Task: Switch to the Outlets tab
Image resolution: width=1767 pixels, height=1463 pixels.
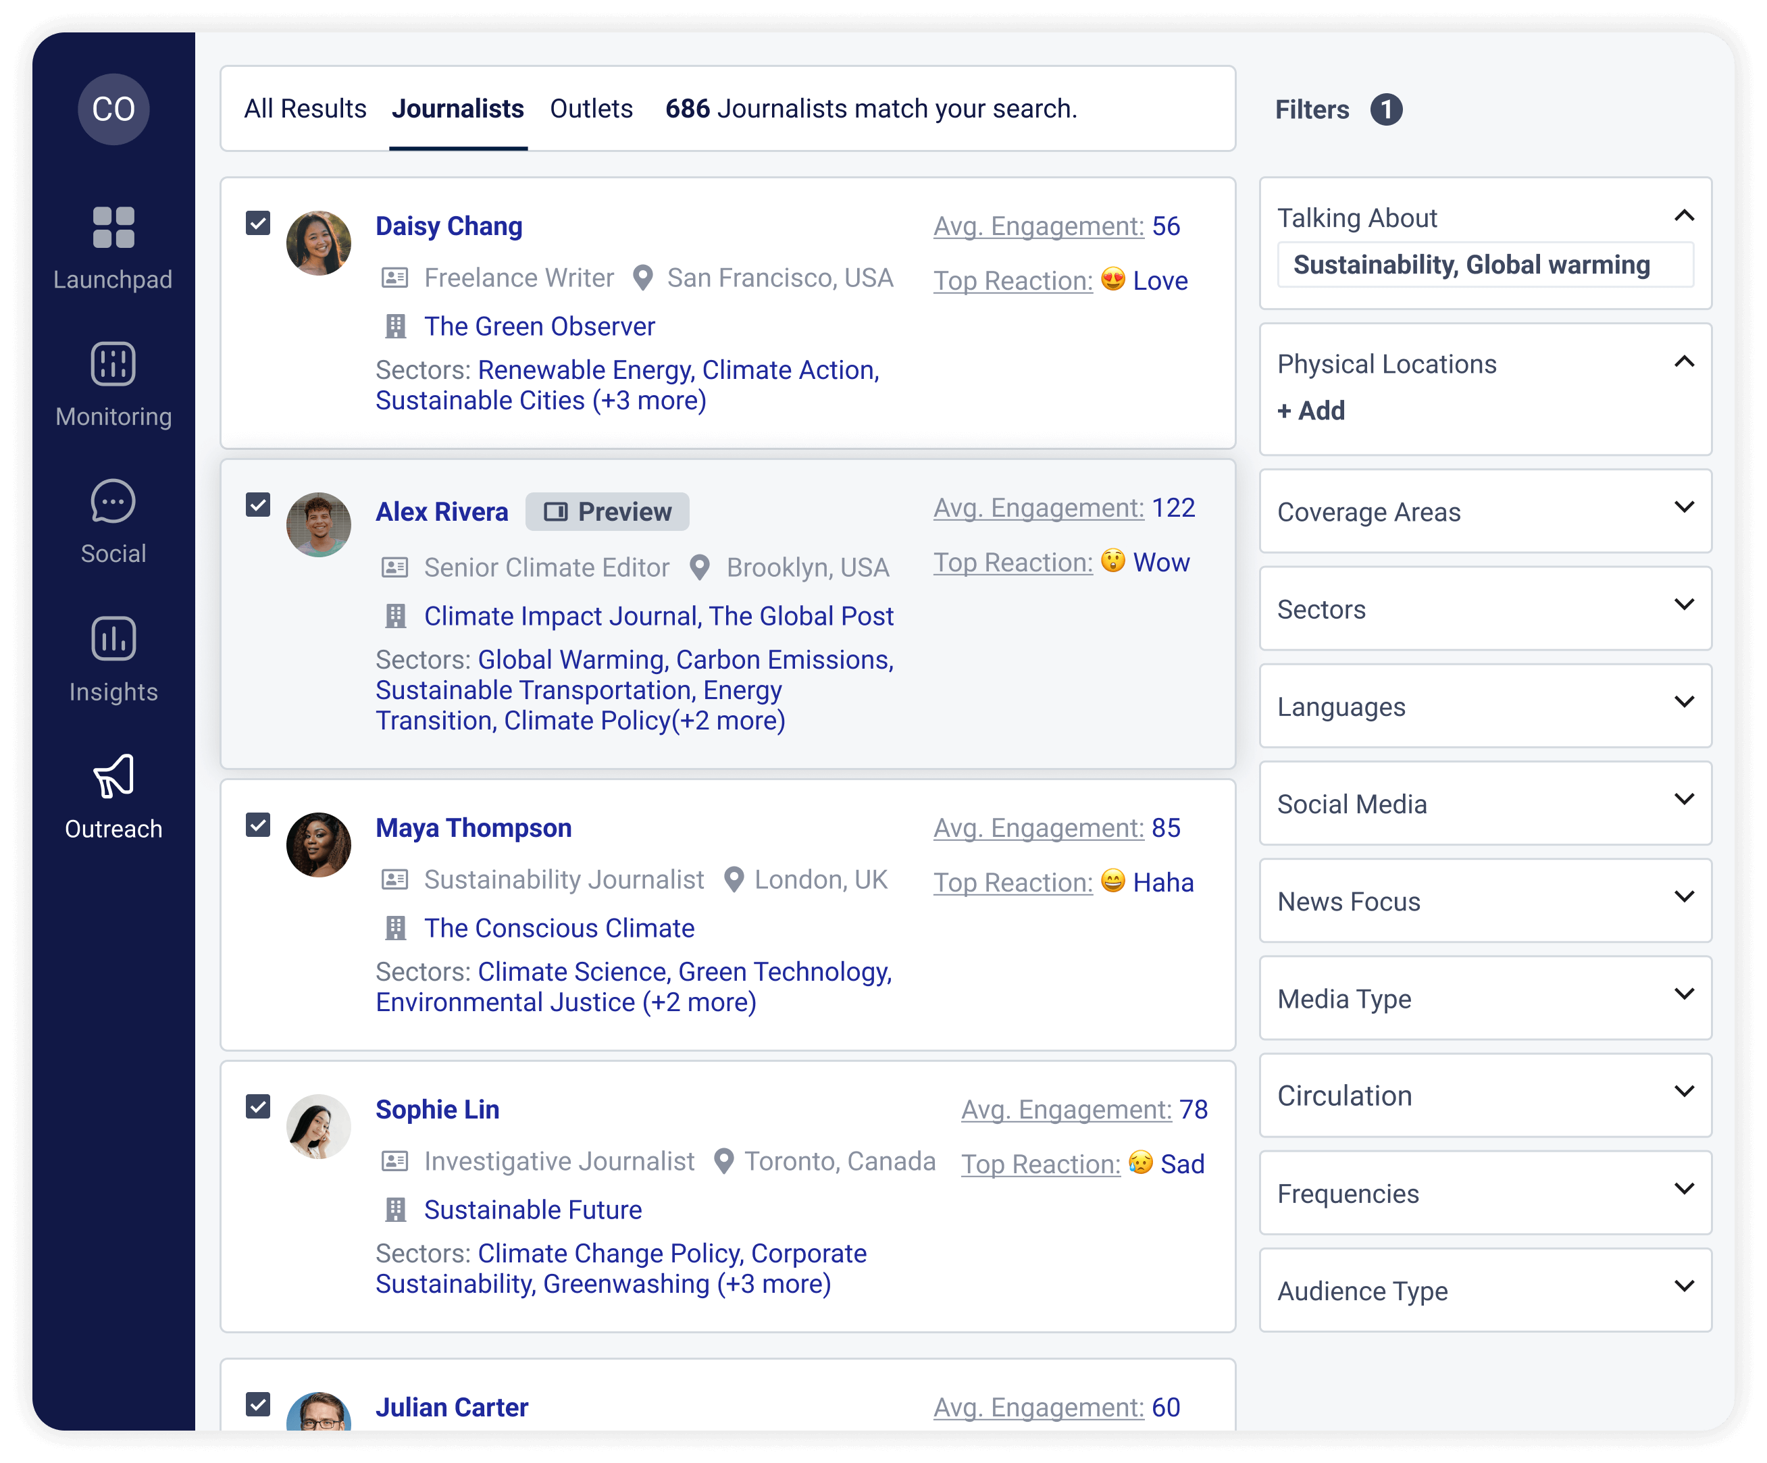Action: (590, 109)
